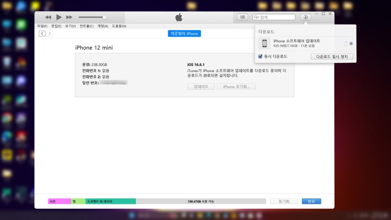This screenshot has width=391, height=220.
Task: Click the iPhone 소프트웨어 업데이트 download title
Action: [x=297, y=41]
